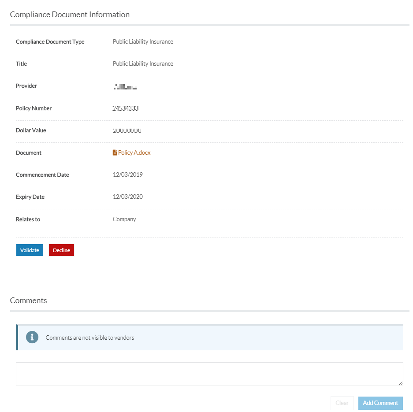Click the blurred Policy Number value
The image size is (413, 412).
126,108
